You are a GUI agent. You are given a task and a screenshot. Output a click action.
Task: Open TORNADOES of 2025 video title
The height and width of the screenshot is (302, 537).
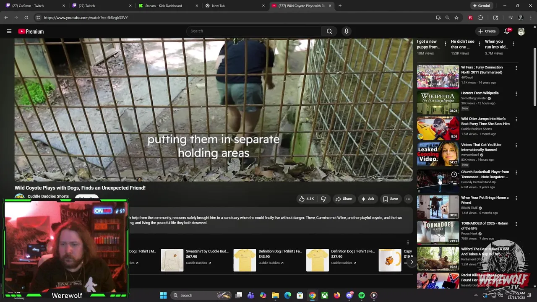[x=485, y=226]
